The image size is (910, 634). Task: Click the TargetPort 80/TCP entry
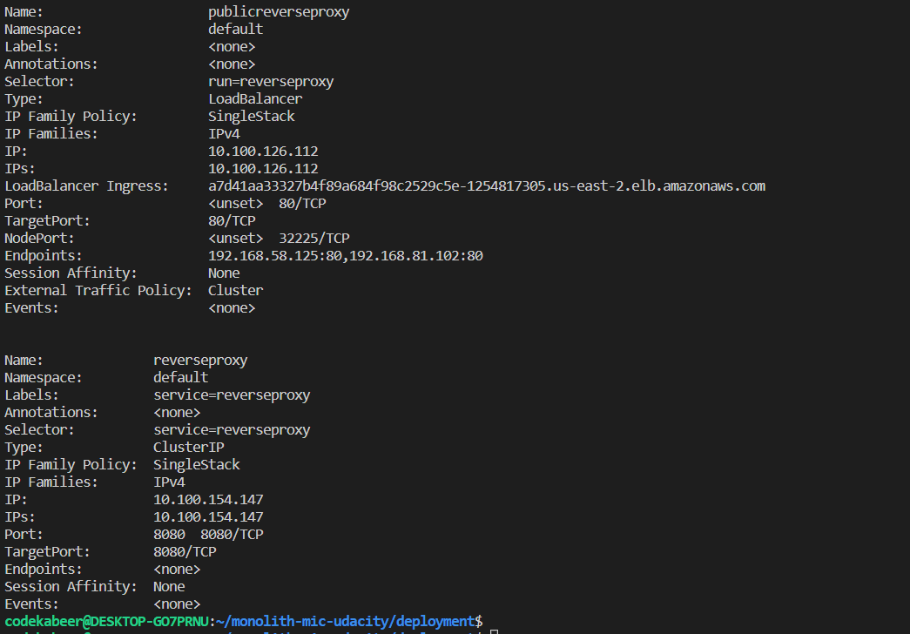point(231,220)
